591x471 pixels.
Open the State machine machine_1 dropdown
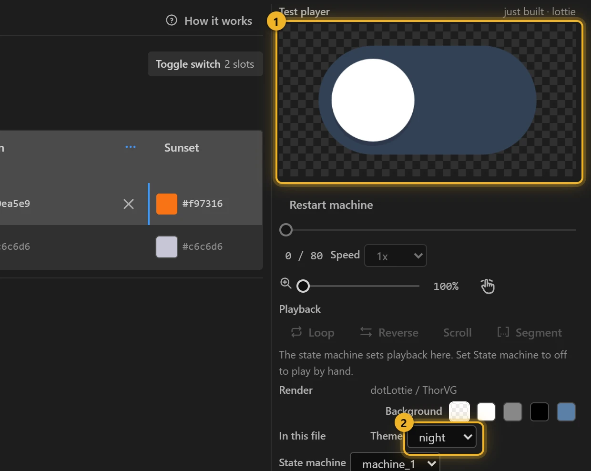coord(395,462)
